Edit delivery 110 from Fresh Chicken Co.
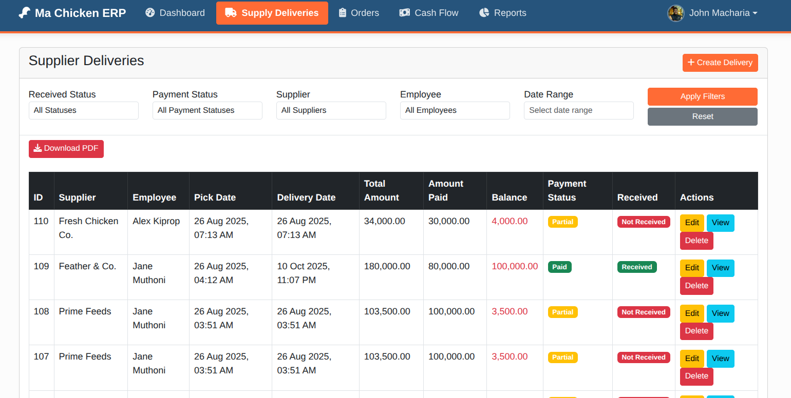 pyautogui.click(x=692, y=222)
